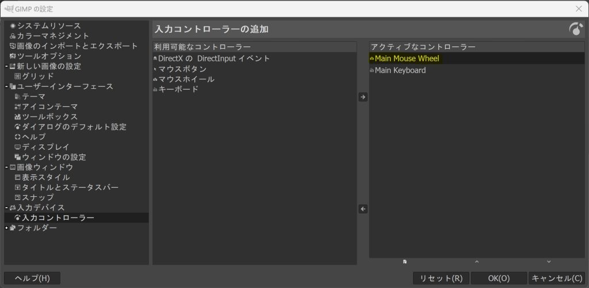Click the システムリソース page icon

(13, 26)
